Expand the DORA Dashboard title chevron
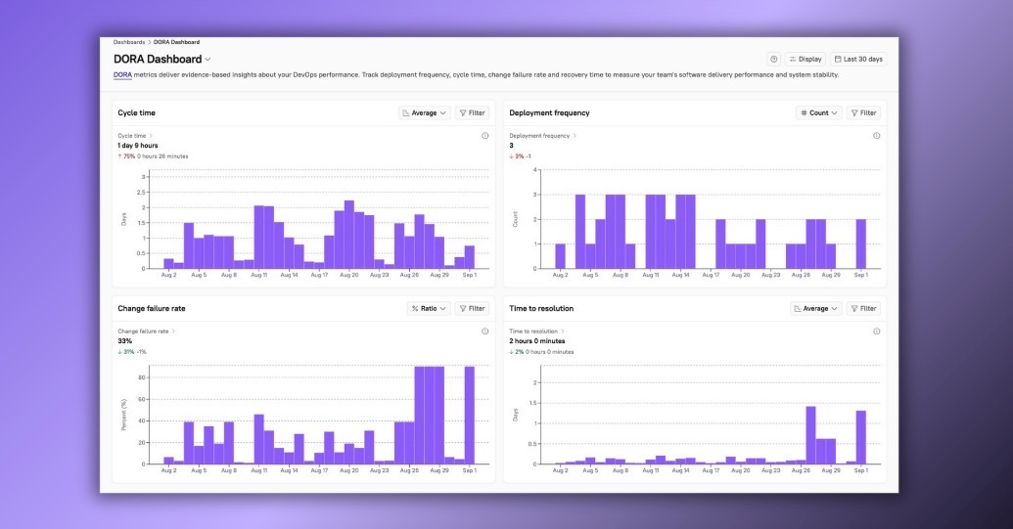This screenshot has height=529, width=1013. point(207,60)
